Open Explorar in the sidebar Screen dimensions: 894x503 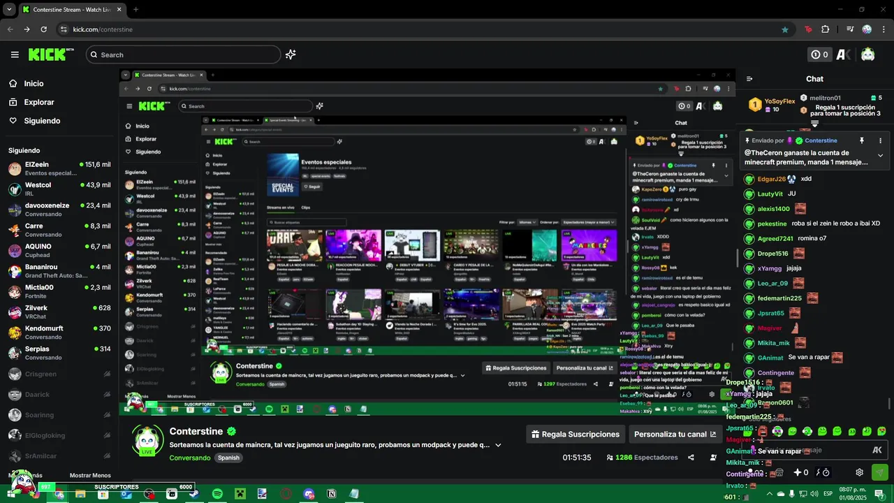click(x=38, y=102)
